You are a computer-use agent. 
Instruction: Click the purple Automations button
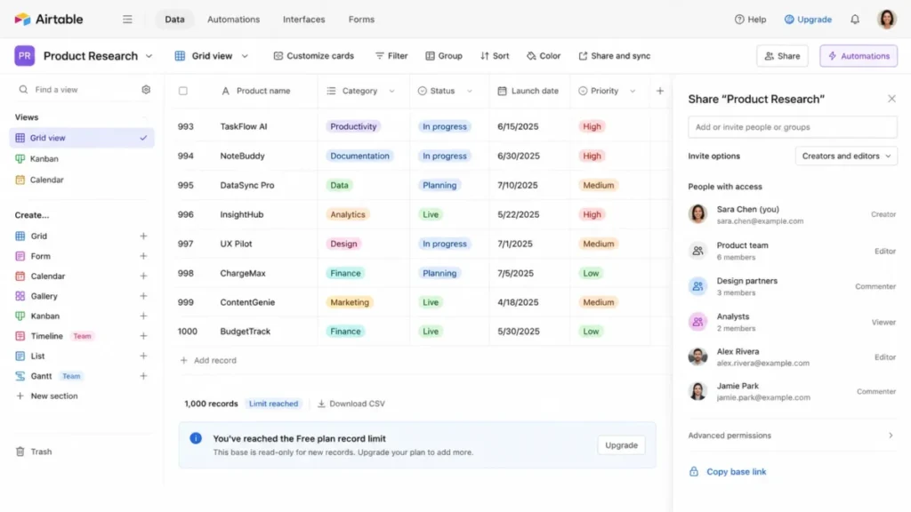pyautogui.click(x=859, y=56)
